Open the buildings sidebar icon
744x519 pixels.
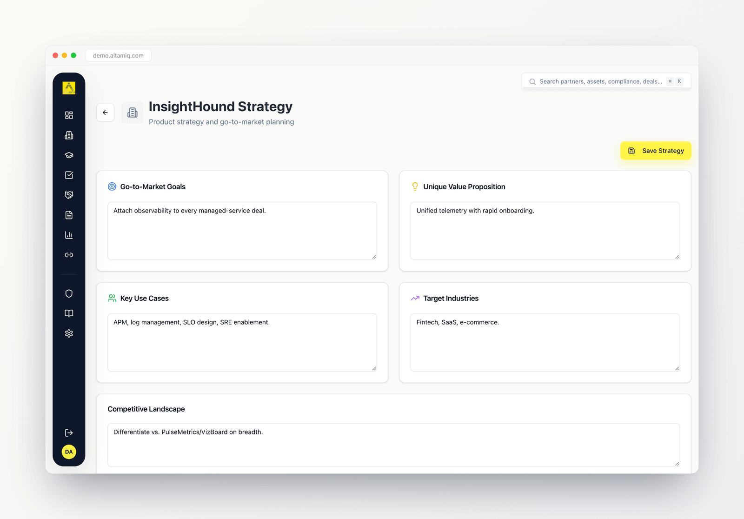click(69, 135)
